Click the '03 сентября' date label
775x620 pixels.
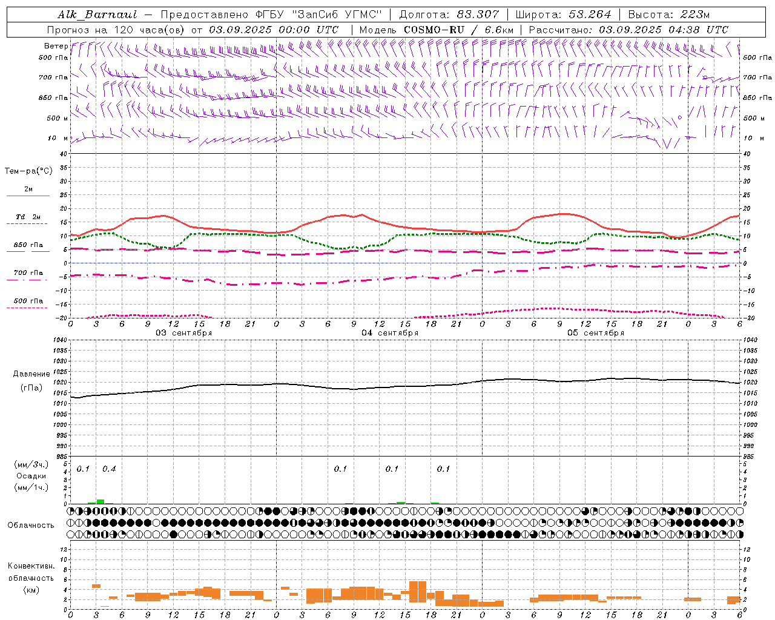tap(184, 333)
